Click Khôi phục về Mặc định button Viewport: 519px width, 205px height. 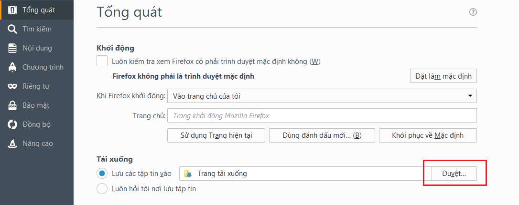pyautogui.click(x=427, y=135)
